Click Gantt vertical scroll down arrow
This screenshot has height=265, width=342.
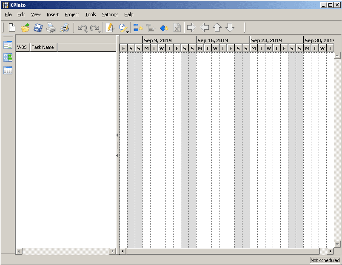(x=337, y=244)
